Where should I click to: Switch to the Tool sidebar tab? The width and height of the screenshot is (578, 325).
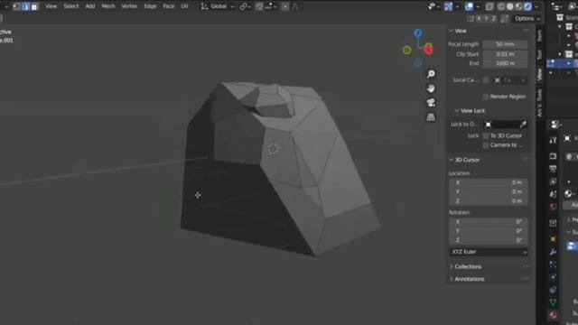(x=539, y=54)
